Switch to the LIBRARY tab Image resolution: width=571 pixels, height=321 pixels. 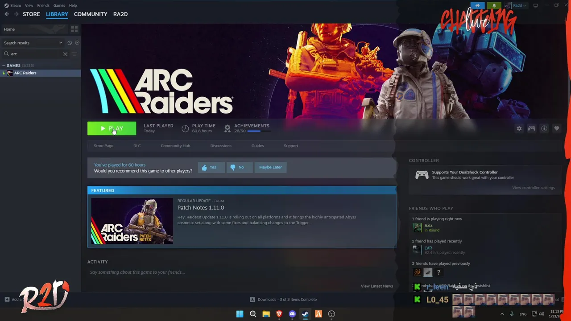[x=57, y=14]
